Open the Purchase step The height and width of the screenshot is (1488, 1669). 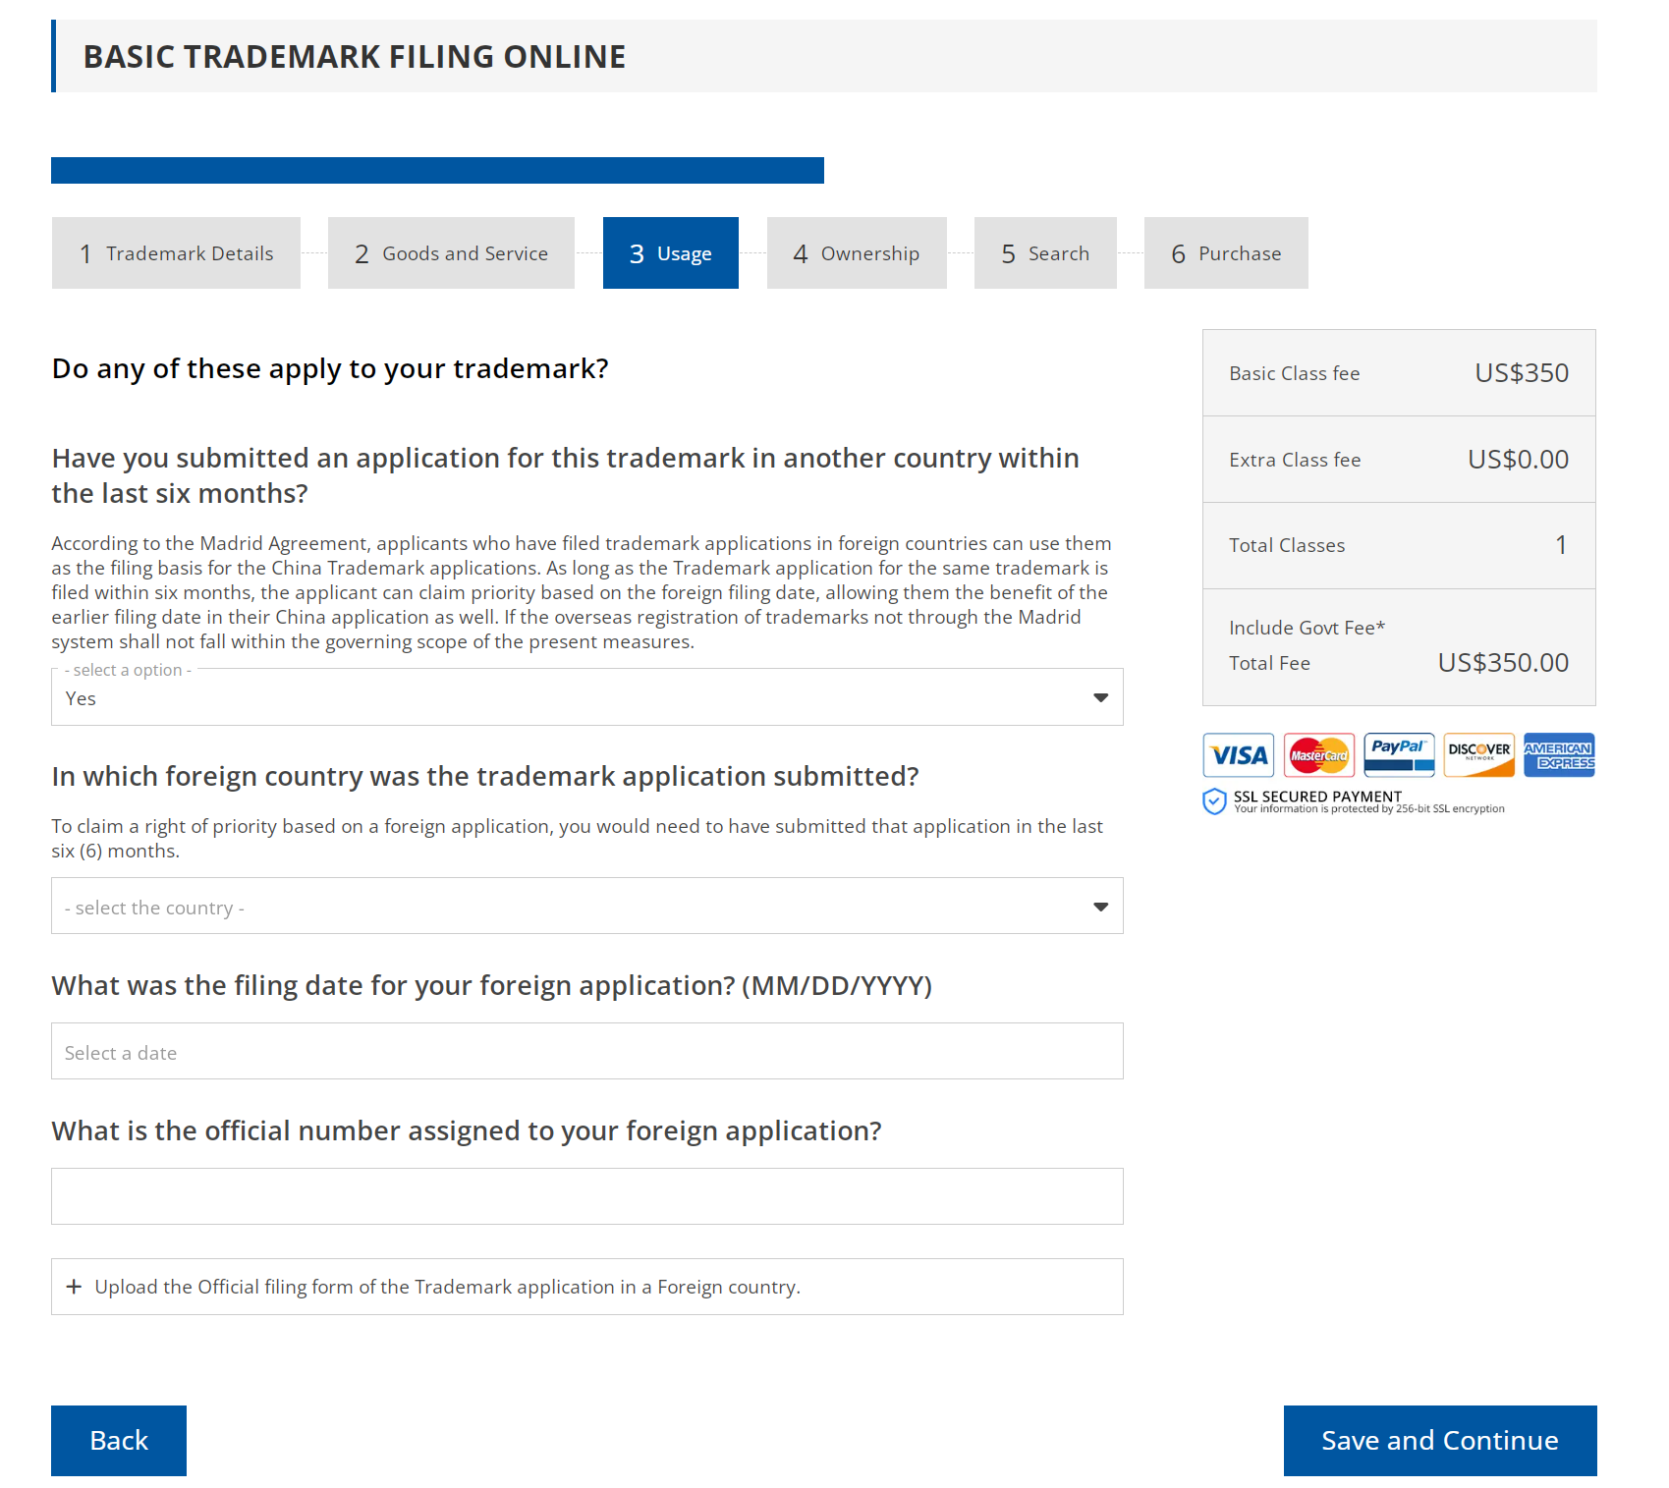click(x=1225, y=252)
